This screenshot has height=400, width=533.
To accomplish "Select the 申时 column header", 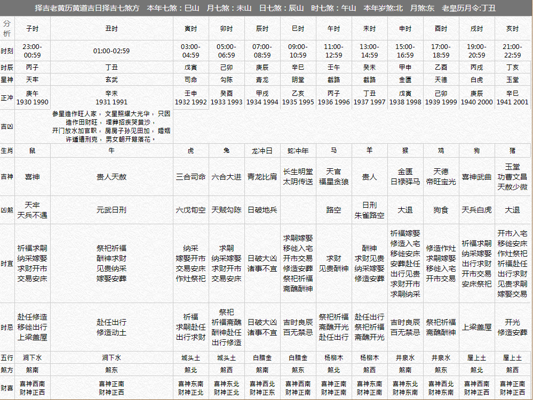I will 405,29.
